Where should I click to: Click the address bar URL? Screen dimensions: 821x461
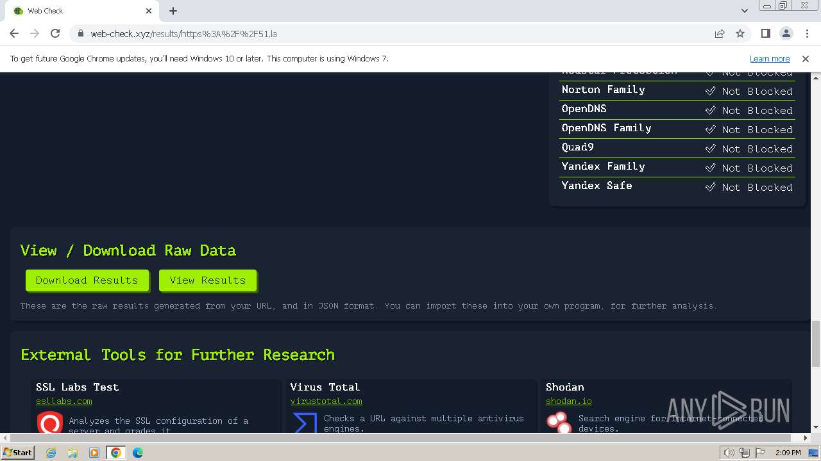click(x=183, y=34)
